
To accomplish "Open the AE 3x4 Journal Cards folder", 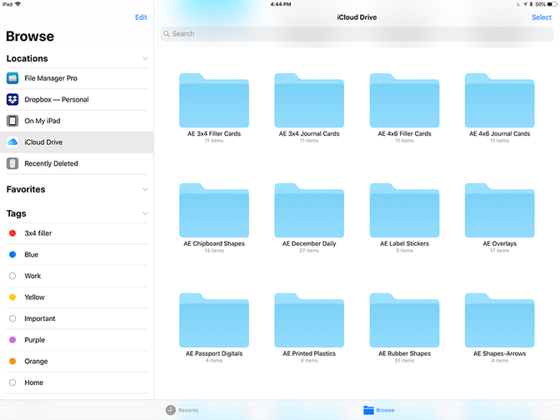I will (309, 100).
